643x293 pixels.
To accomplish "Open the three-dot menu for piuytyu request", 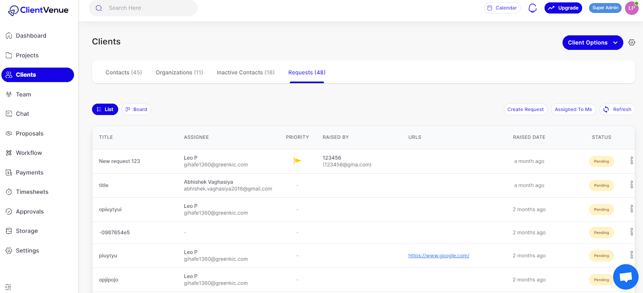I will [x=631, y=255].
